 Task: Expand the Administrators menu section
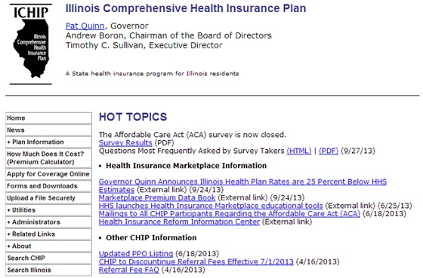pos(48,222)
